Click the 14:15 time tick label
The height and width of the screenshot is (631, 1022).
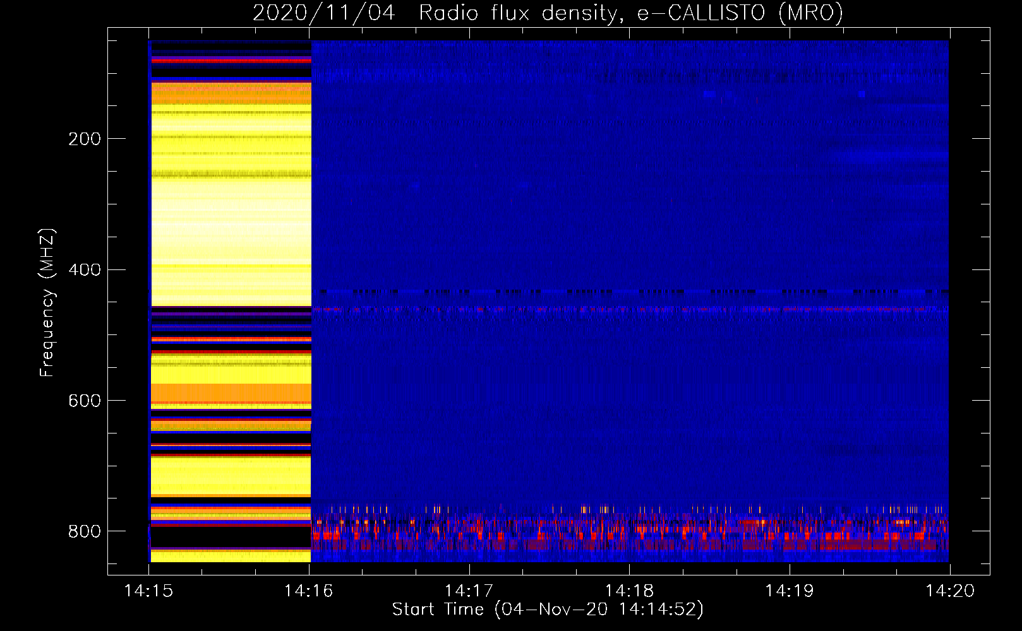click(149, 591)
